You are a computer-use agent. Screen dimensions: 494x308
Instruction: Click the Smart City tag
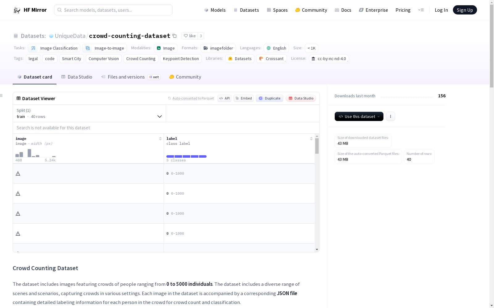tap(72, 59)
